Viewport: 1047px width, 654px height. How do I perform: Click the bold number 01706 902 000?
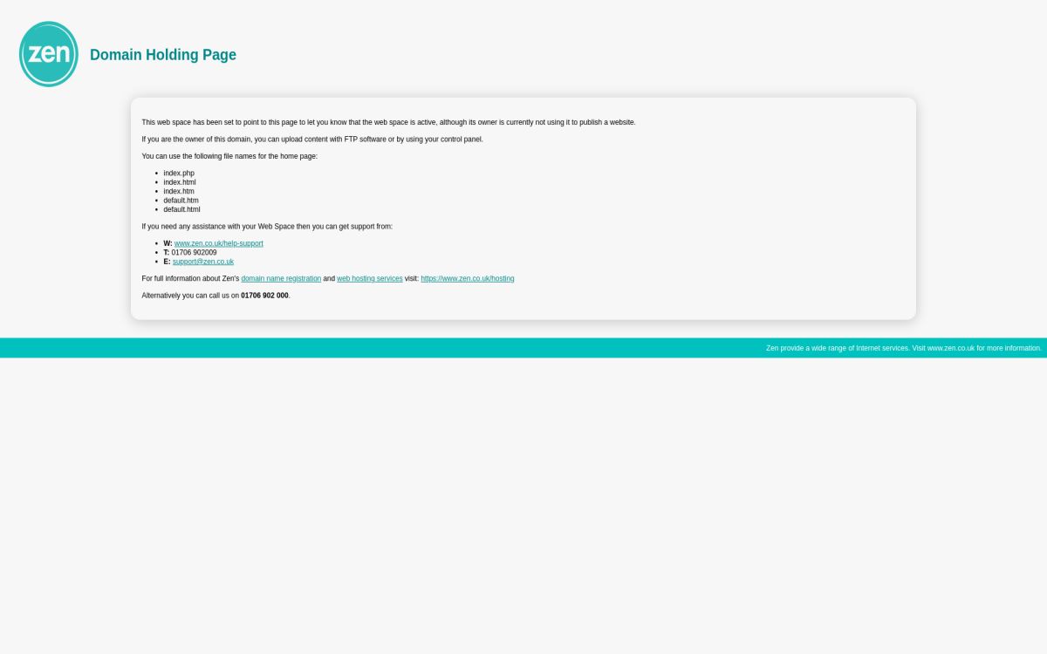(x=264, y=296)
